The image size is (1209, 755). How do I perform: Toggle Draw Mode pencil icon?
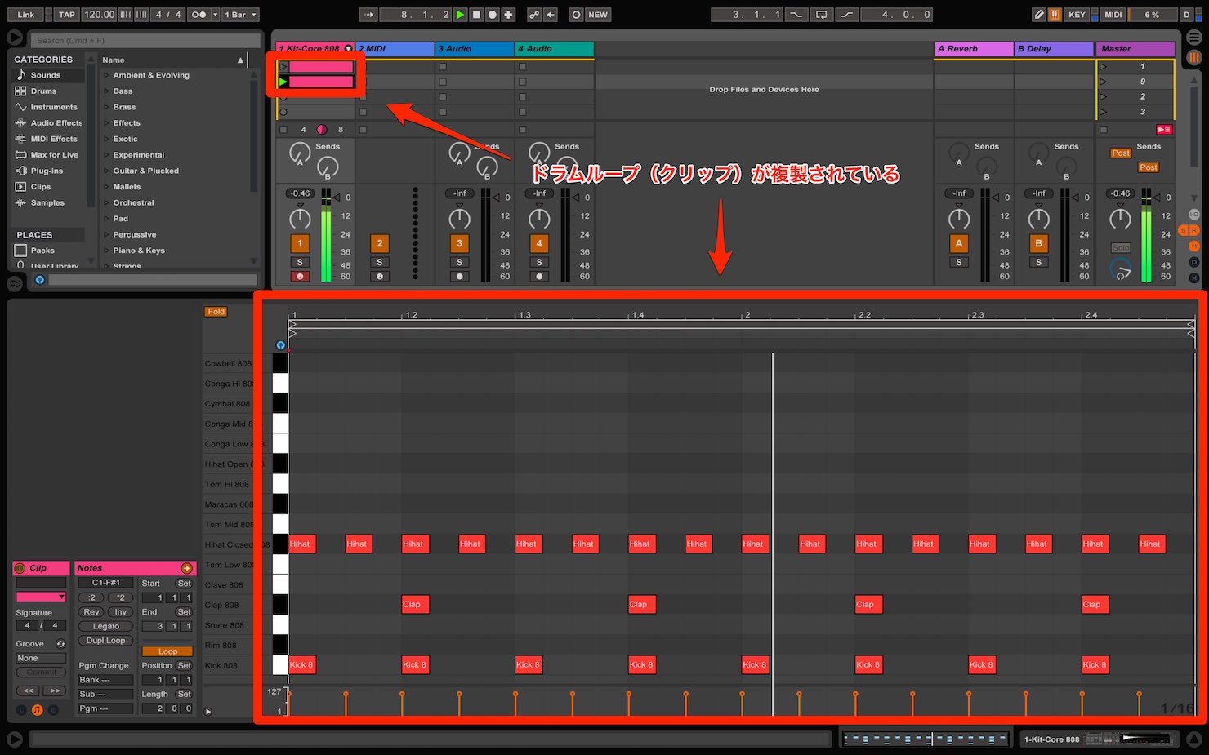[1039, 15]
